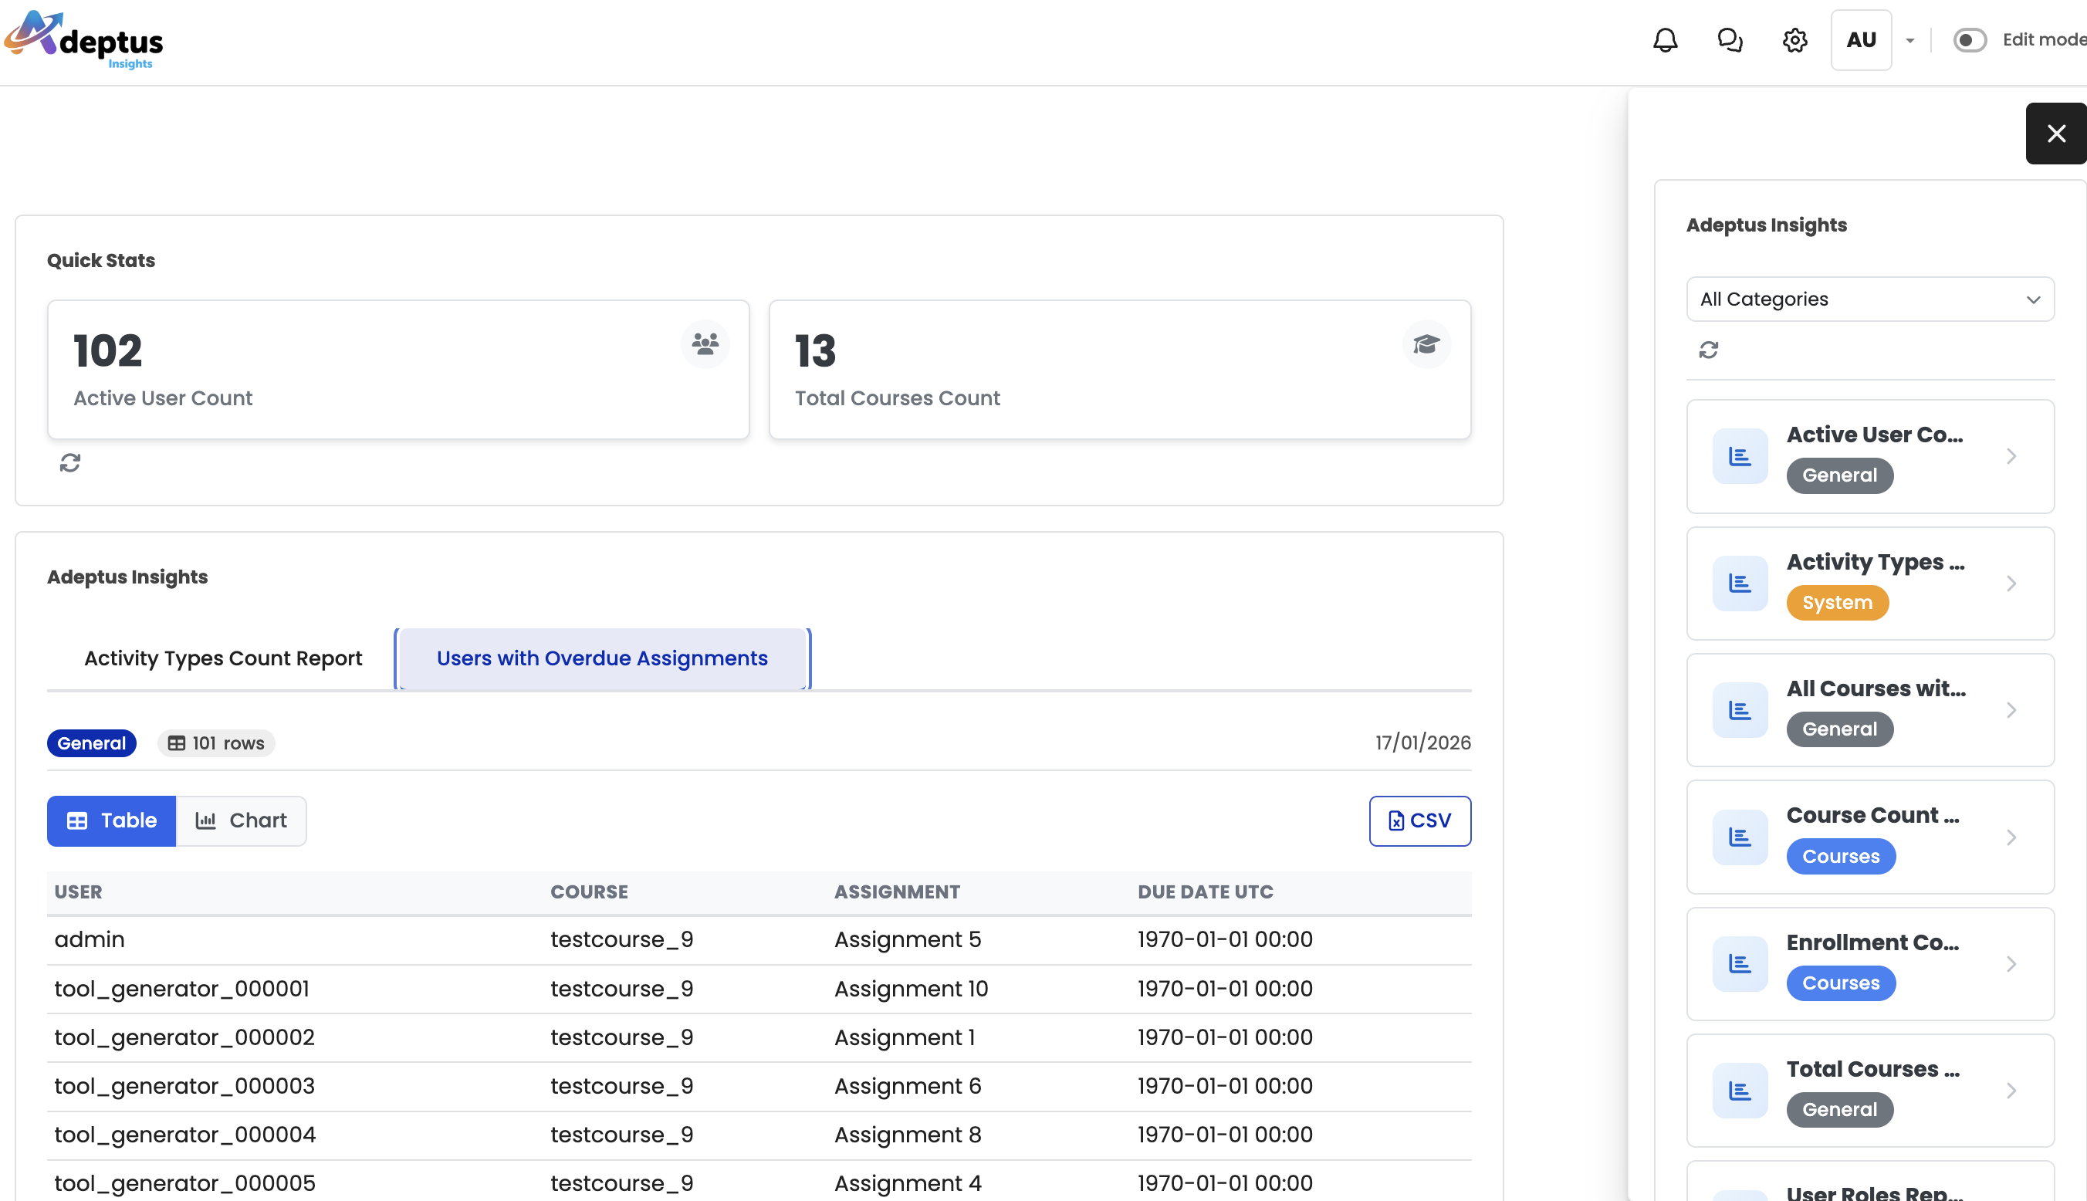Click the USER column header
Screen dimensions: 2087x1201
click(78, 891)
